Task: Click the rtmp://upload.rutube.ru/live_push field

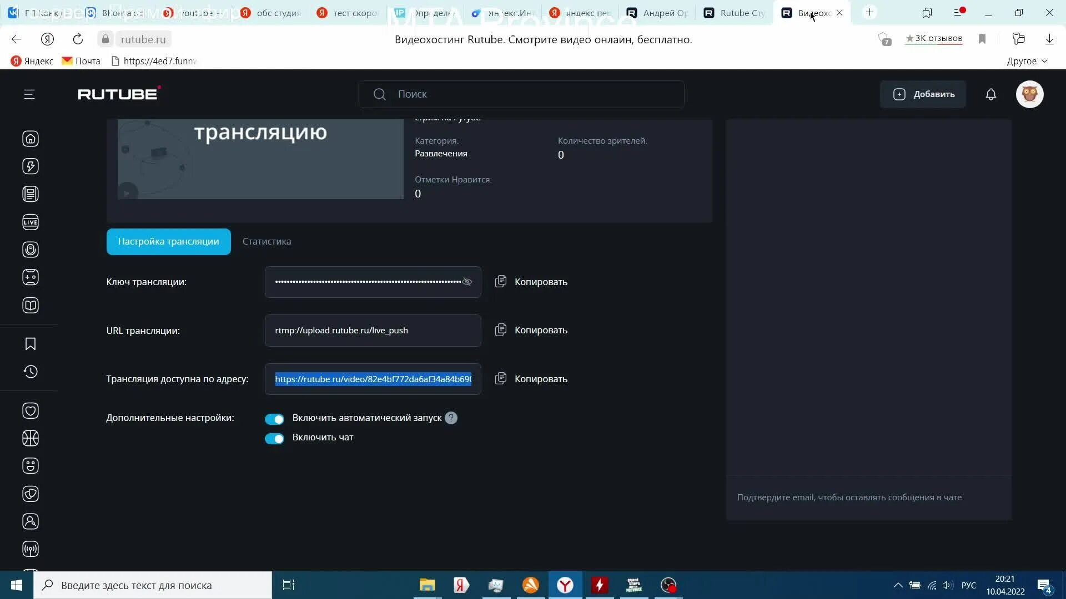Action: point(373,331)
